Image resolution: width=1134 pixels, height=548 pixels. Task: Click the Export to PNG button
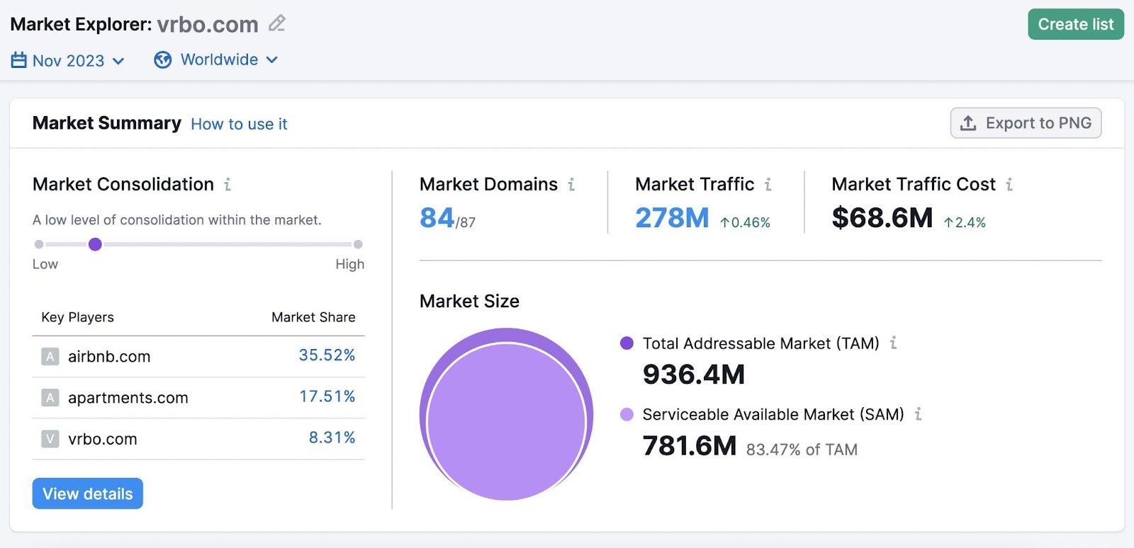coord(1026,123)
